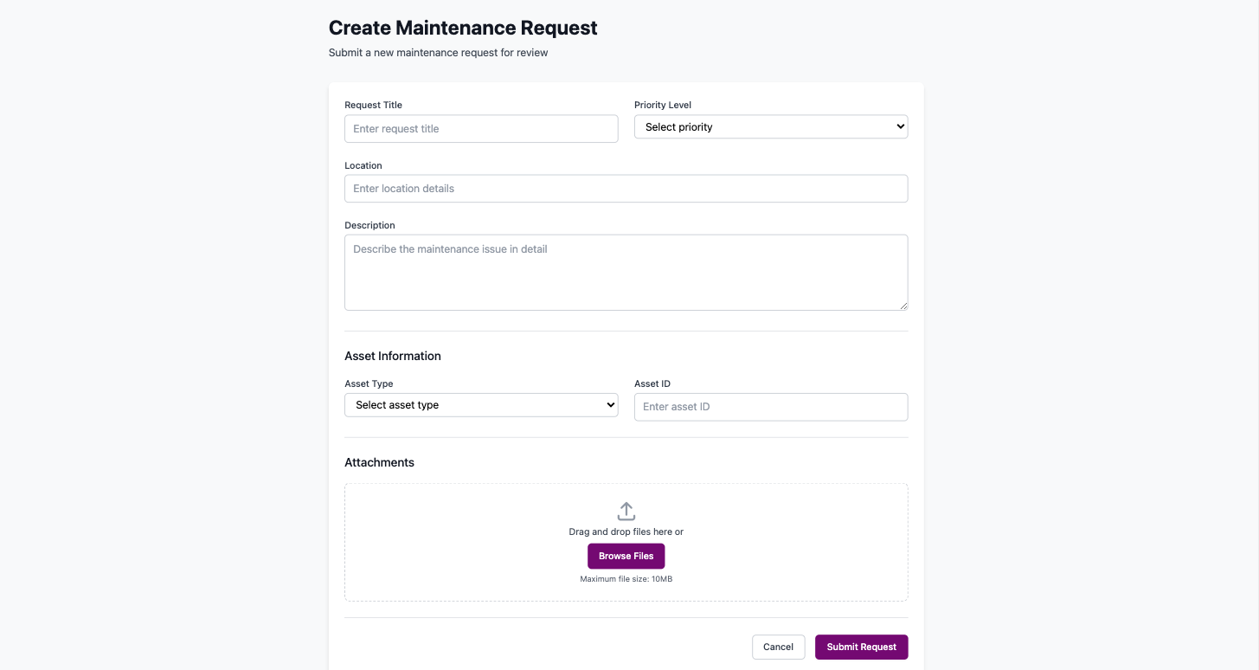Viewport: 1259px width, 670px height.
Task: Click the Request Title input field
Action: [x=481, y=128]
